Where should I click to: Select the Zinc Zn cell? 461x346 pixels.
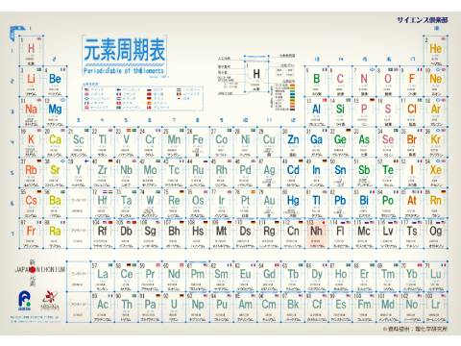pyautogui.click(x=293, y=142)
